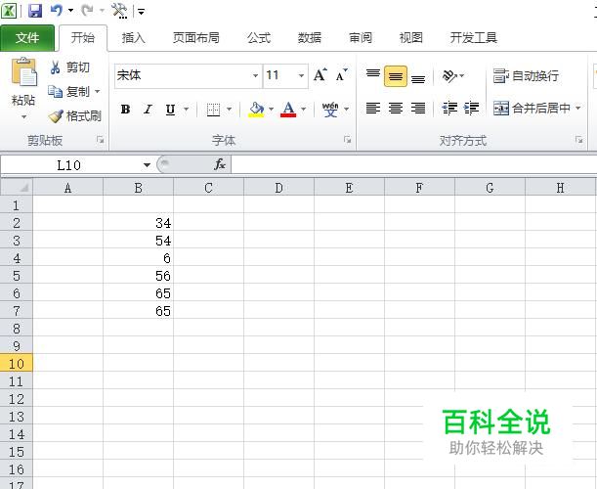Click the Name Box showing L10

pos(69,165)
